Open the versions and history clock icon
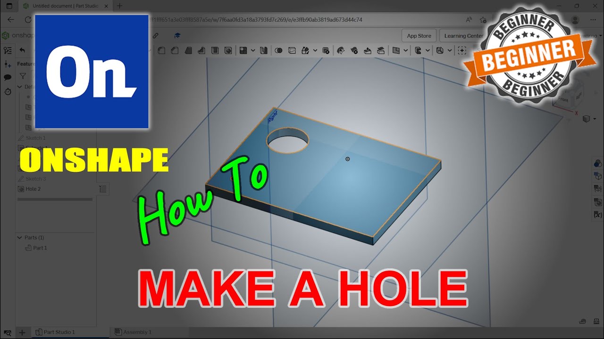 pos(8,91)
